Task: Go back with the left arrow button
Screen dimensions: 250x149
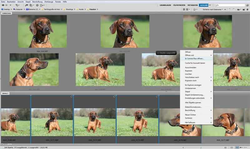Action: pos(3,5)
